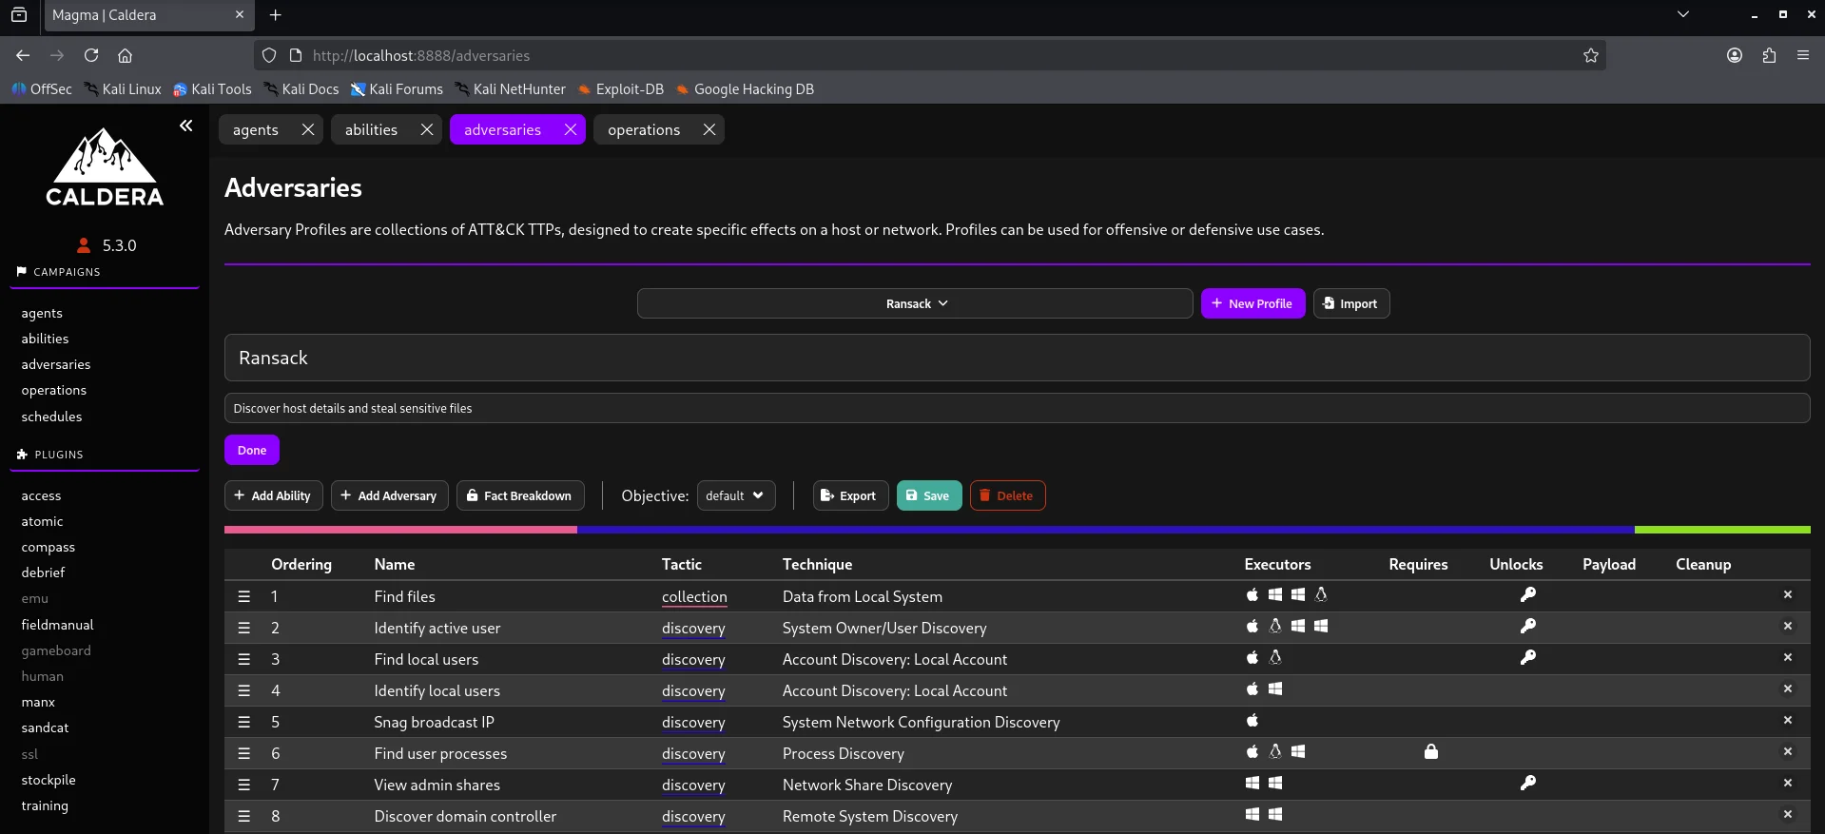Switch to the abilities tab

(371, 129)
